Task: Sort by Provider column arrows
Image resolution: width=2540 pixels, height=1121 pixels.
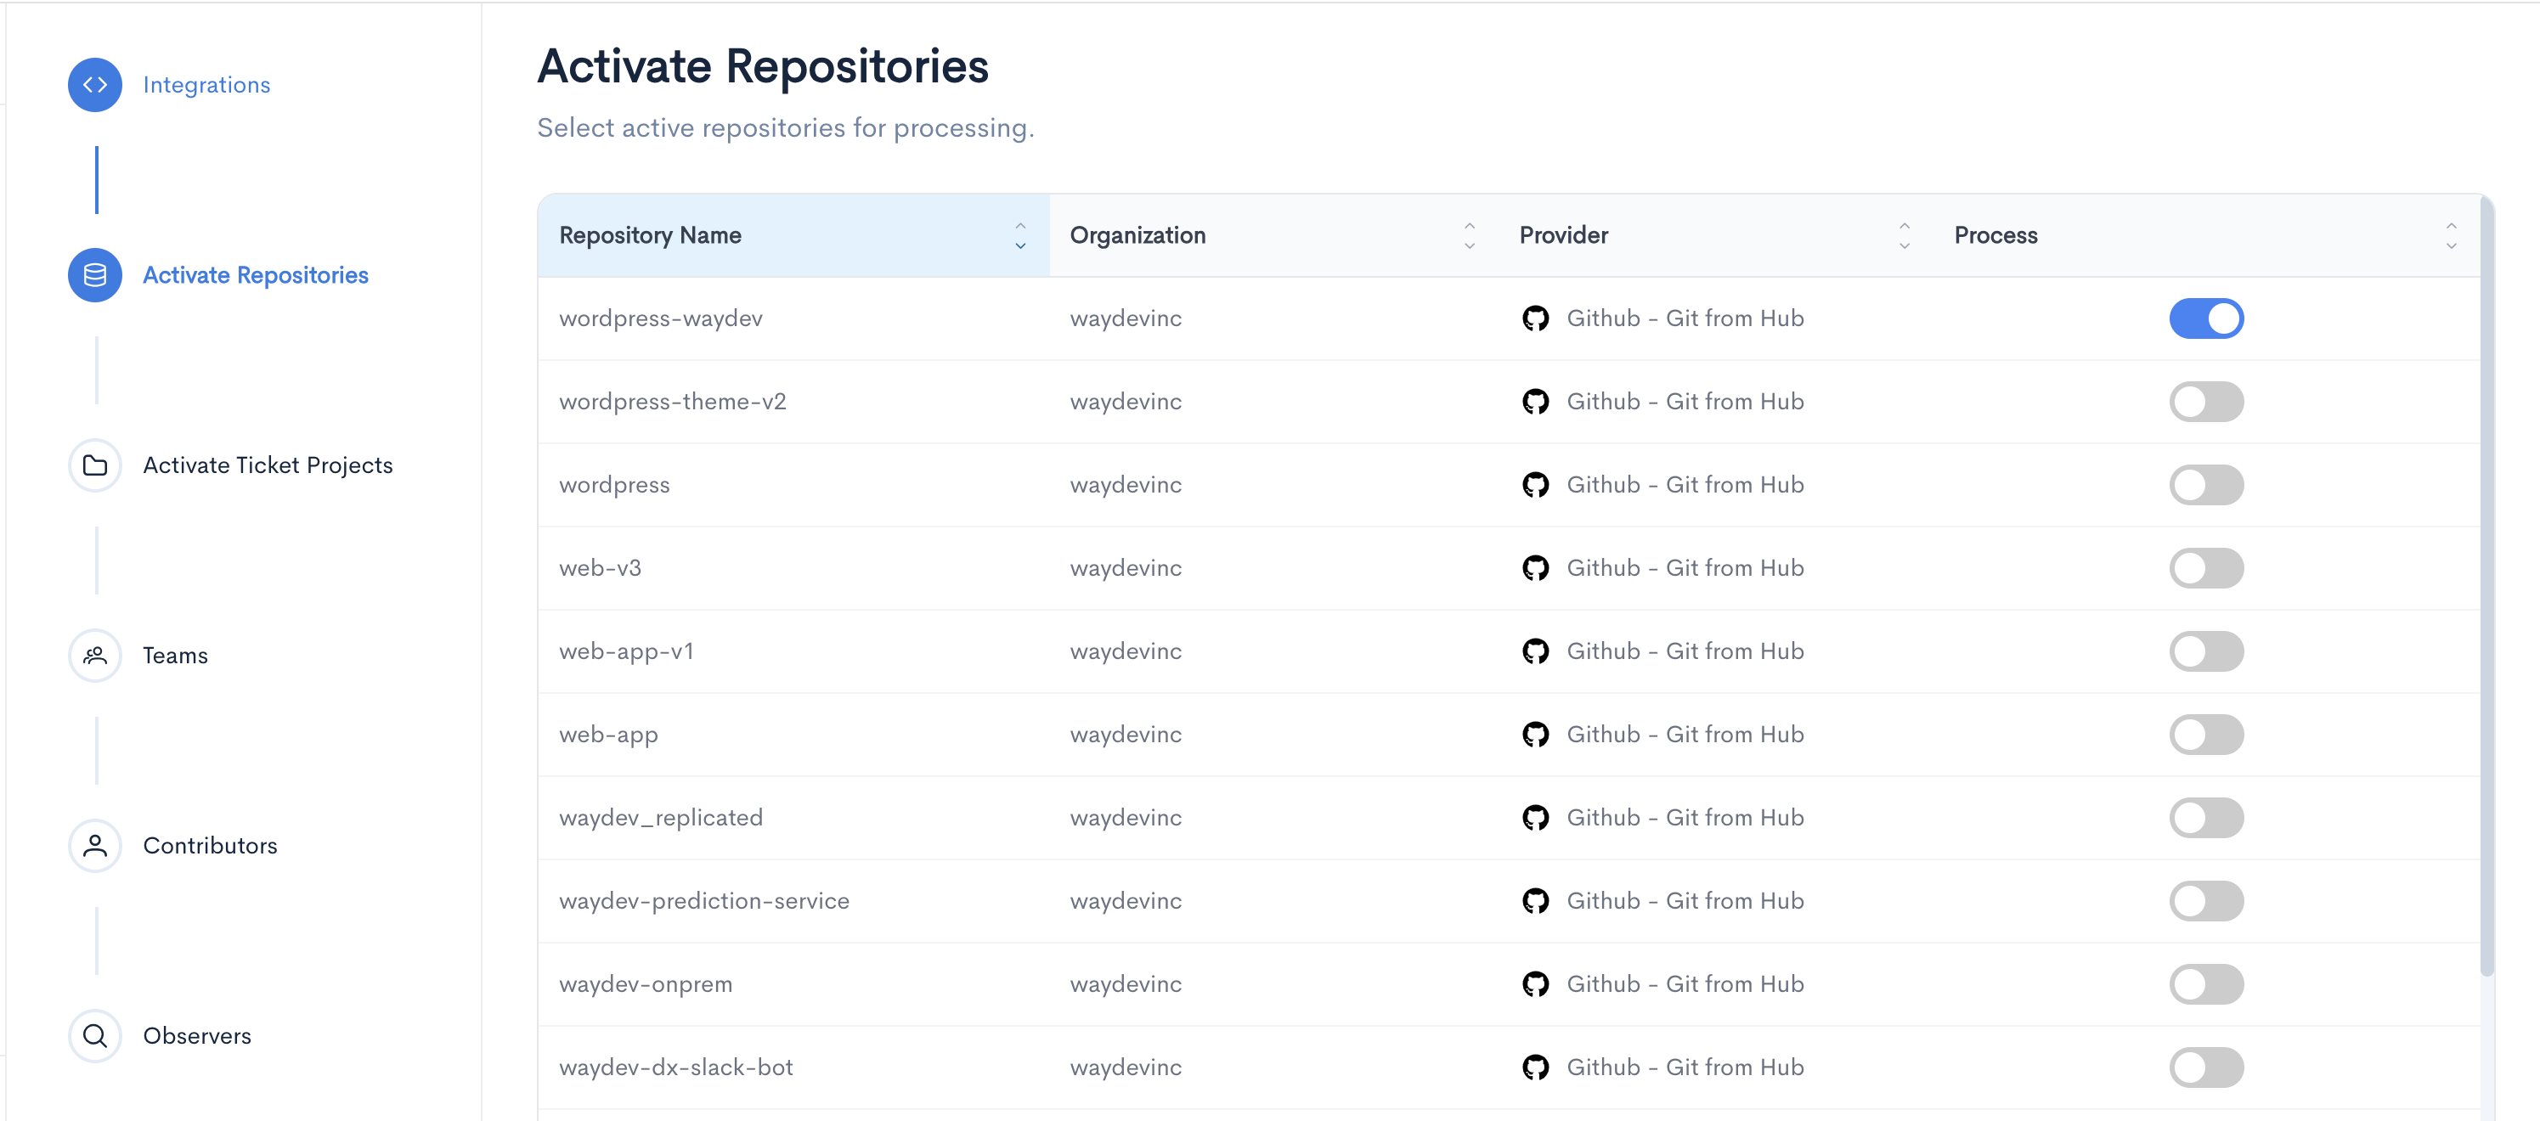Action: click(x=1903, y=235)
